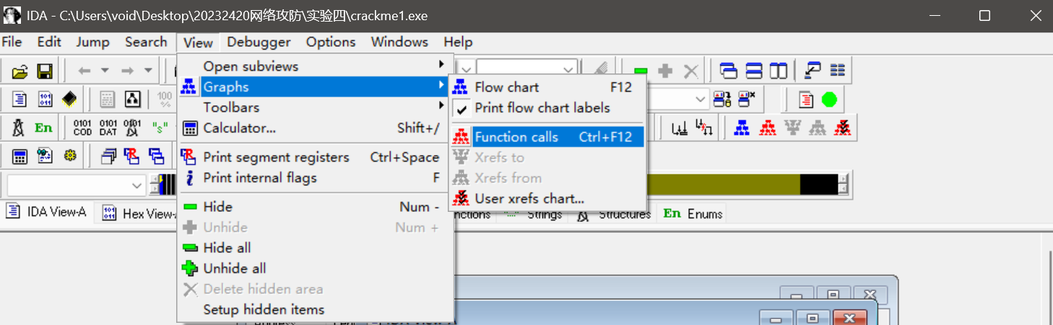
Task: Open the File menu
Action: [x=12, y=42]
